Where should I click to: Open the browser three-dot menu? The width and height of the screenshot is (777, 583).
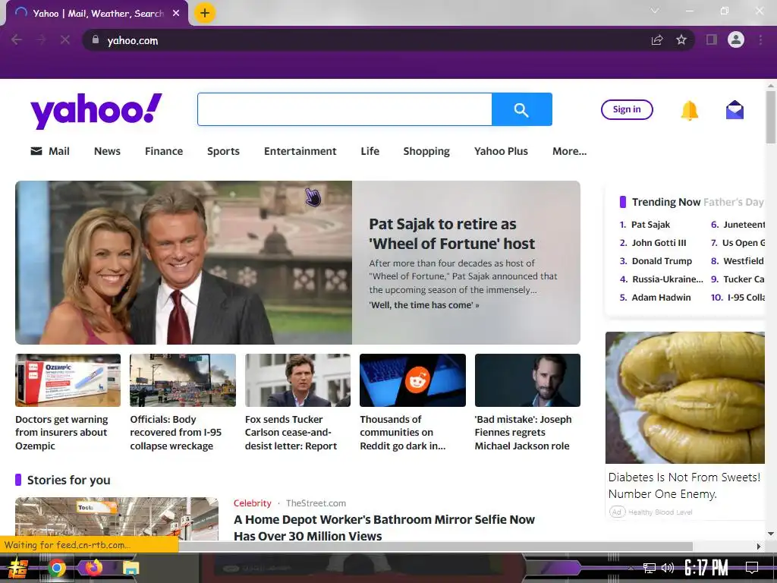[x=760, y=39]
